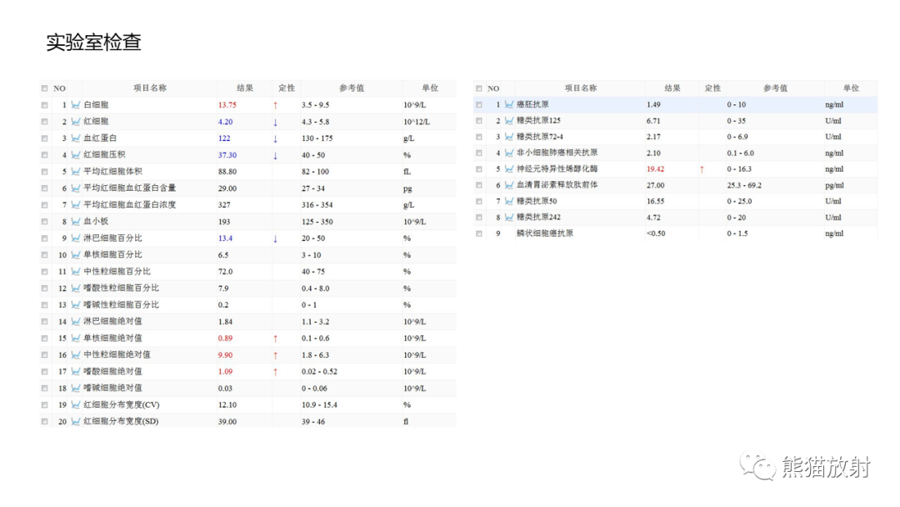Click the result value 16.55

tap(656, 201)
